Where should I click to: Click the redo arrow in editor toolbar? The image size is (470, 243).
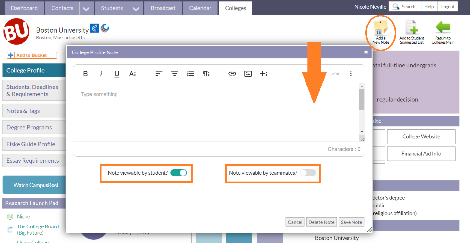(335, 74)
